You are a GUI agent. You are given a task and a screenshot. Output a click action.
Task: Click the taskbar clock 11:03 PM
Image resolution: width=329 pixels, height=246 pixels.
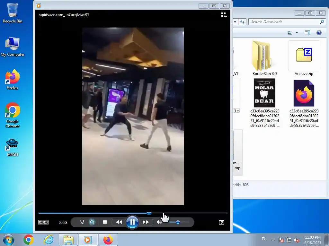coord(313,237)
